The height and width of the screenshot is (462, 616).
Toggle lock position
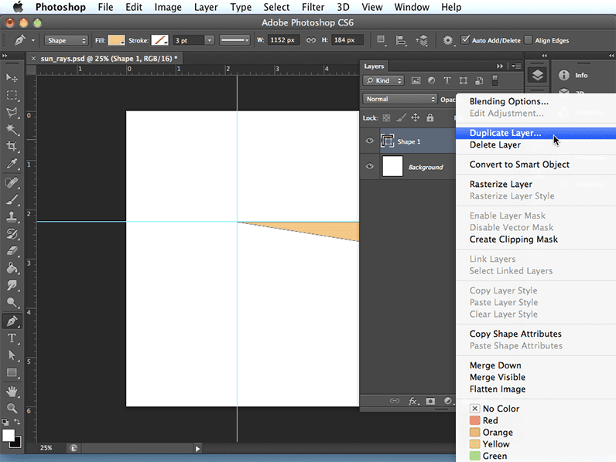pos(416,117)
